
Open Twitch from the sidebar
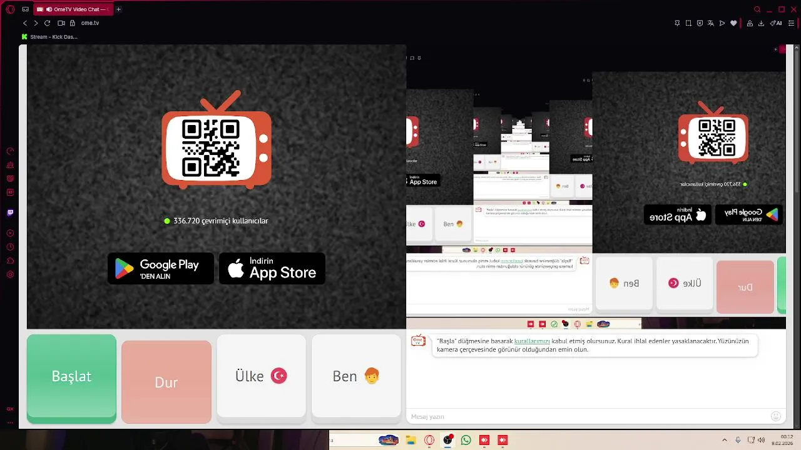pos(10,212)
